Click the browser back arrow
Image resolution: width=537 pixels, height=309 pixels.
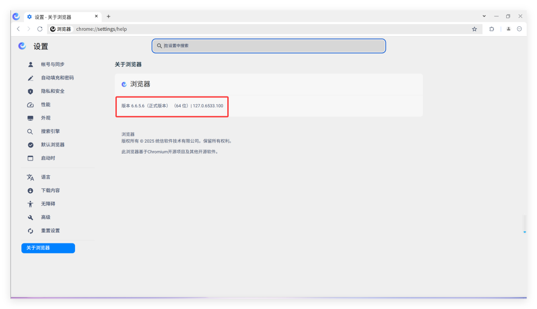click(18, 29)
